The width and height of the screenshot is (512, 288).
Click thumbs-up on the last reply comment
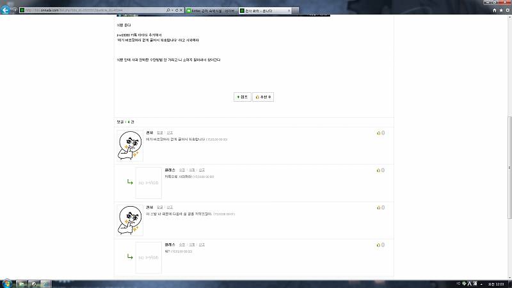click(x=380, y=245)
